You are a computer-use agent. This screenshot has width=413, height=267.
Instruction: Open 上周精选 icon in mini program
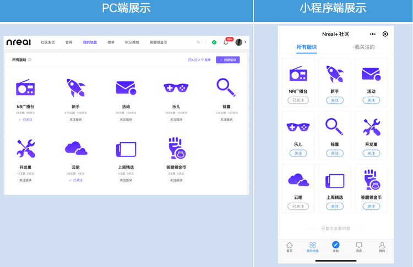335,181
